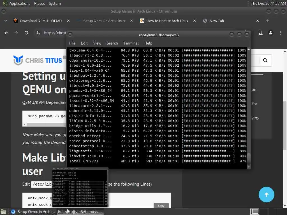Click terminal scrollbar down arrow
The height and width of the screenshot is (215, 287).
(249, 167)
